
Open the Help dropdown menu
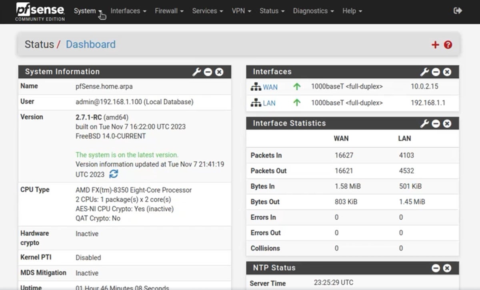click(352, 11)
